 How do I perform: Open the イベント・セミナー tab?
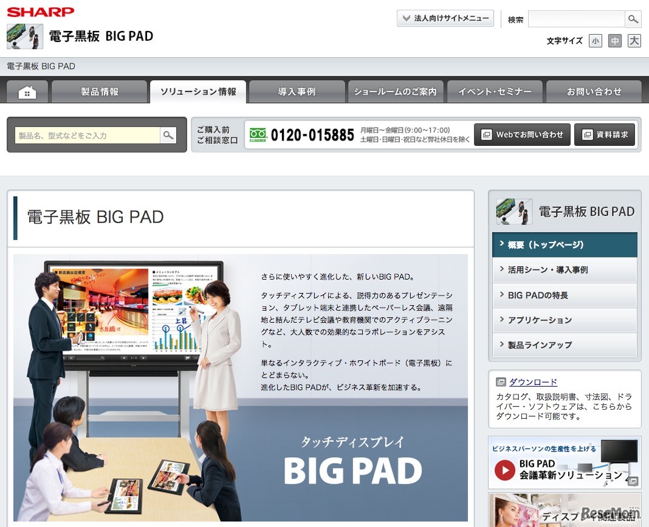495,92
